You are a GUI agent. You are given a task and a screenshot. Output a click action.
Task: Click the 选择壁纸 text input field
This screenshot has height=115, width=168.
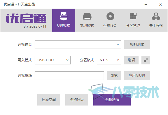click(69, 76)
